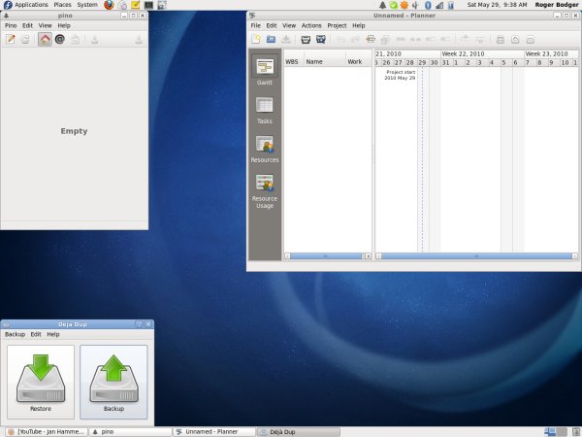Screen dimensions: 582x437
Task: Launch Firefox from the top panel
Action: (109, 5)
